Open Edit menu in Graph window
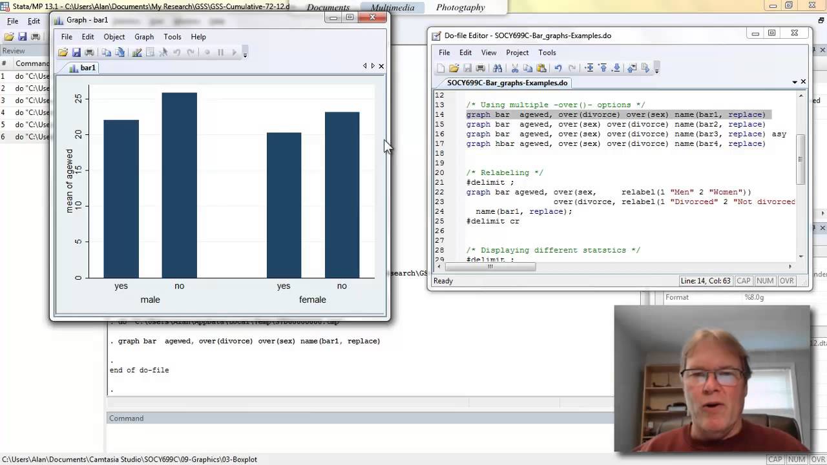The image size is (827, 465). click(x=88, y=37)
